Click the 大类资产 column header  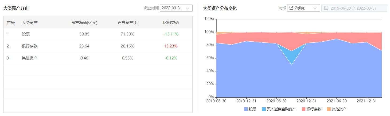pos(29,23)
